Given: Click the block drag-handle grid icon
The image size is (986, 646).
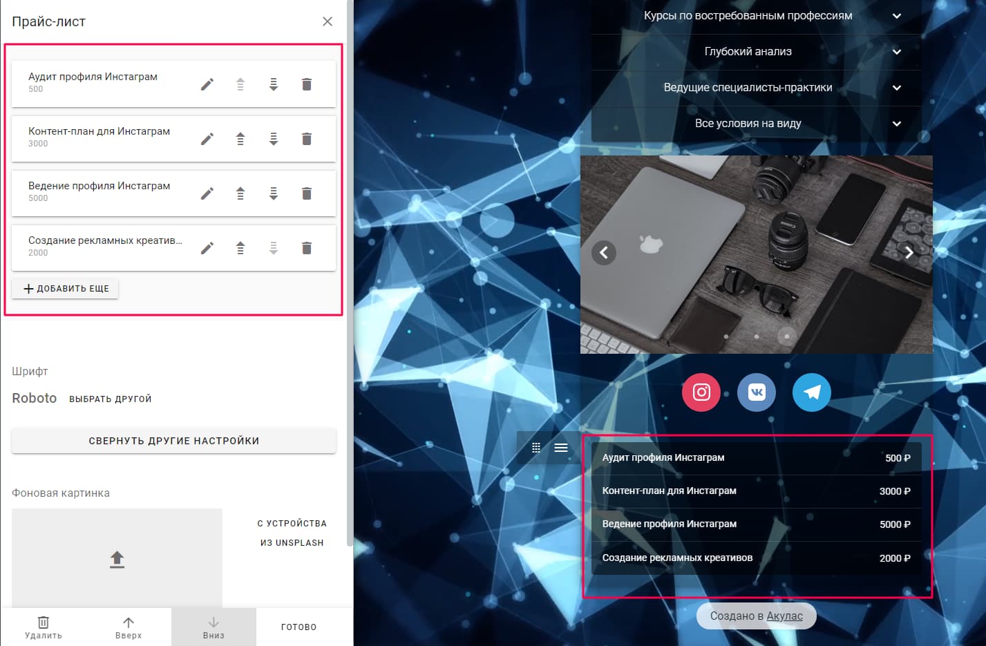Looking at the screenshot, I should coord(535,448).
